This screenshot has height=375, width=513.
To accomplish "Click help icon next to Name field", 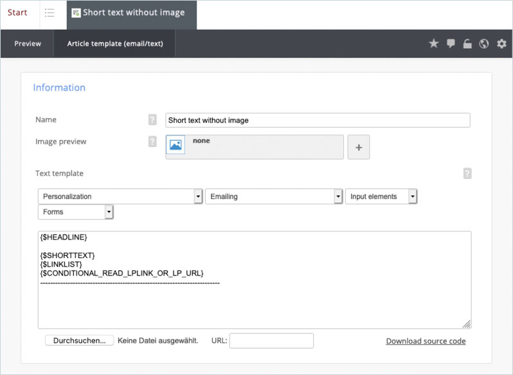I will click(x=152, y=119).
